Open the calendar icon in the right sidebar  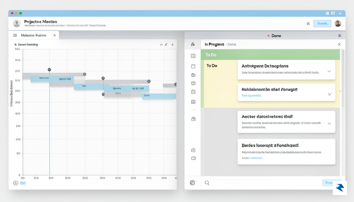point(193,66)
